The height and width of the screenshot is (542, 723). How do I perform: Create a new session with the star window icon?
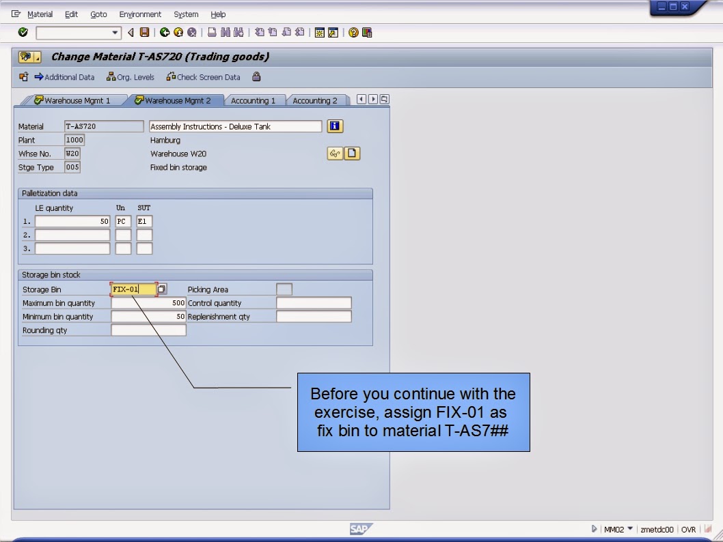coord(320,32)
